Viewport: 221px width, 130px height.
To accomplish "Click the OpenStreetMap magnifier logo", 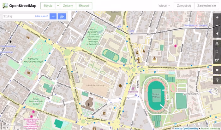I will 5,6.
